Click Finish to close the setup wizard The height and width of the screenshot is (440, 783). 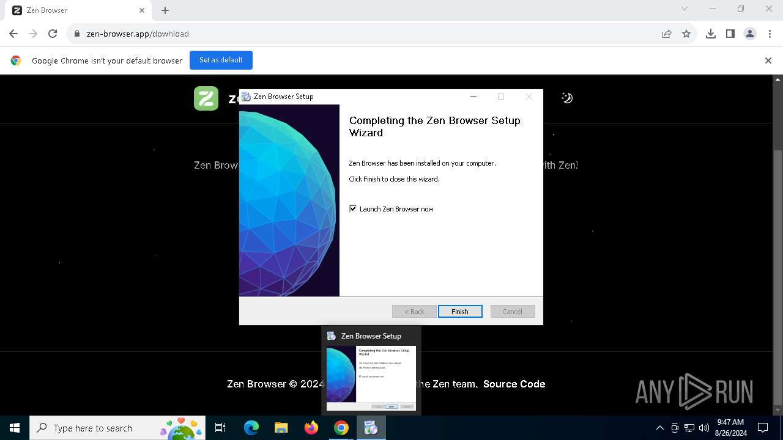(x=460, y=311)
